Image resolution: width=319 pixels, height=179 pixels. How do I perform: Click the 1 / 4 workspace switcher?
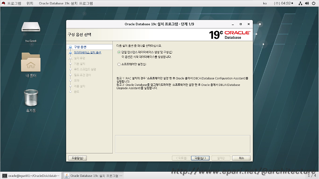tap(312, 175)
